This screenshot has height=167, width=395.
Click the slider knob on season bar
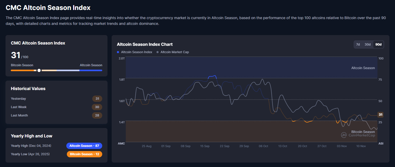click(39, 70)
